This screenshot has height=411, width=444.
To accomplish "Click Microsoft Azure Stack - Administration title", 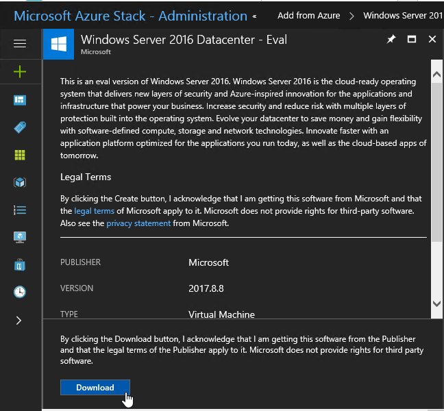I will 131,16.
